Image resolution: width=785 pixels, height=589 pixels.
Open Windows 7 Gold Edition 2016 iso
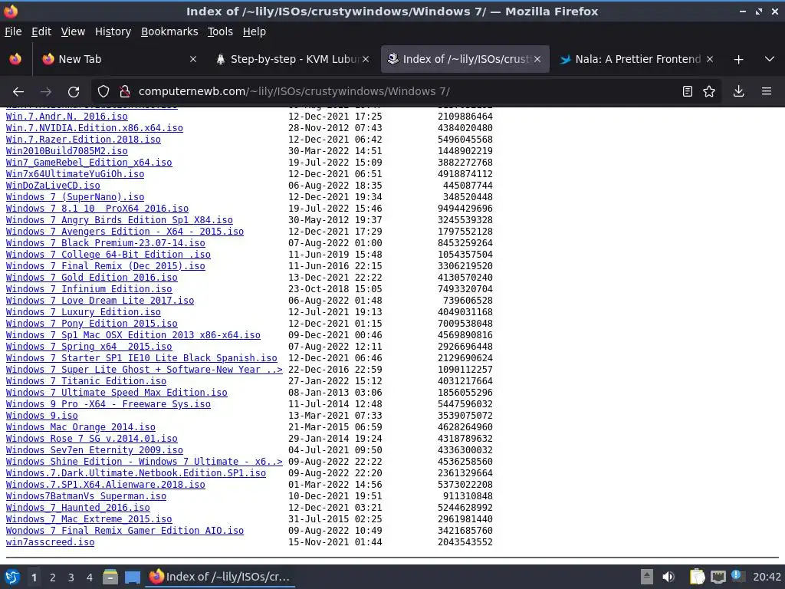92,278
